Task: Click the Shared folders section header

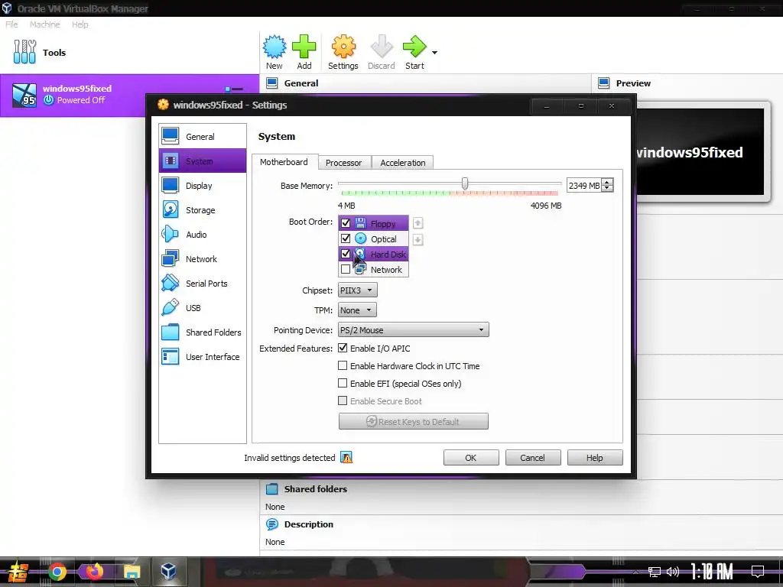Action: coord(315,489)
